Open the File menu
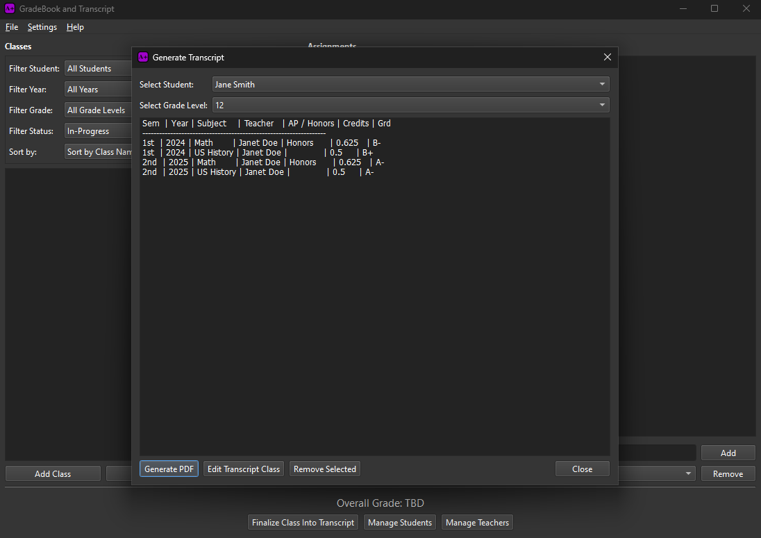 pyautogui.click(x=12, y=27)
